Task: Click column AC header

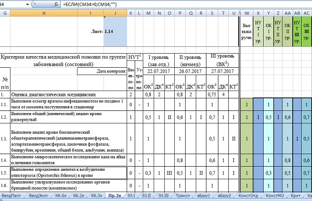Action: coord(306,13)
